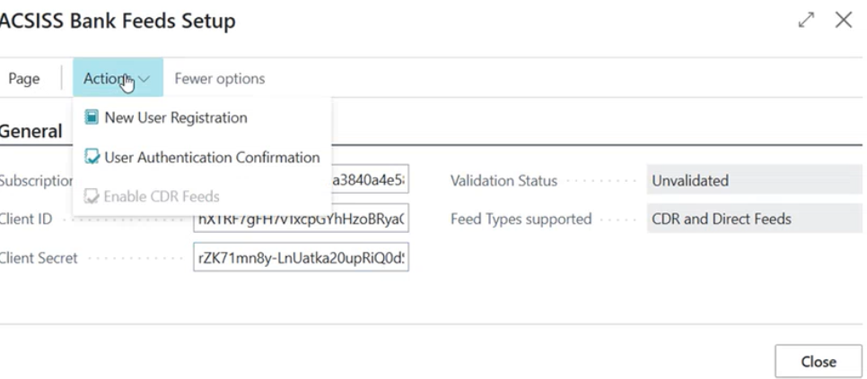This screenshot has height=379, width=867.
Task: Click the User Authentication Confirmation icon
Action: coord(92,158)
